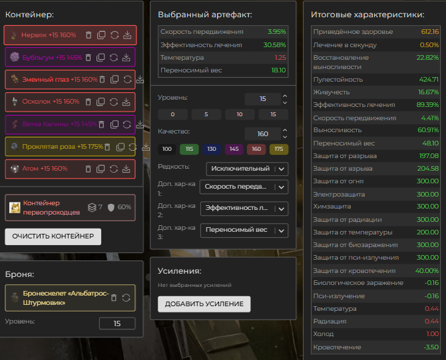Viewport: 446px width, 360px height.
Task: Replace the Ветка Калины artifact
Action: pyautogui.click(x=127, y=124)
